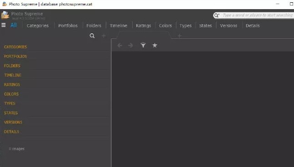The image size is (294, 167).
Task: Click the magnifier icon in left panel
Action: click(x=92, y=36)
